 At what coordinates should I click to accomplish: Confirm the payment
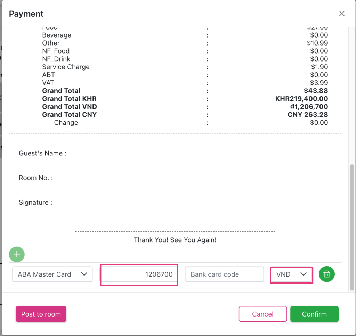(314, 314)
